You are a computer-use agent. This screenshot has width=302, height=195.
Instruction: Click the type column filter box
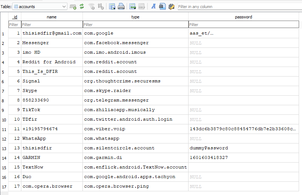tap(136, 25)
